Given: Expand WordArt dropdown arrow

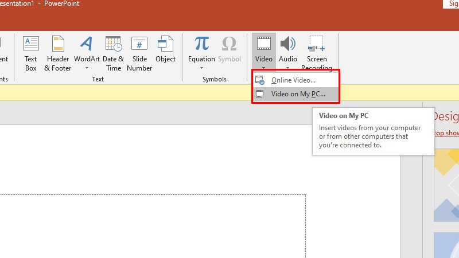Looking at the screenshot, I should (x=87, y=68).
